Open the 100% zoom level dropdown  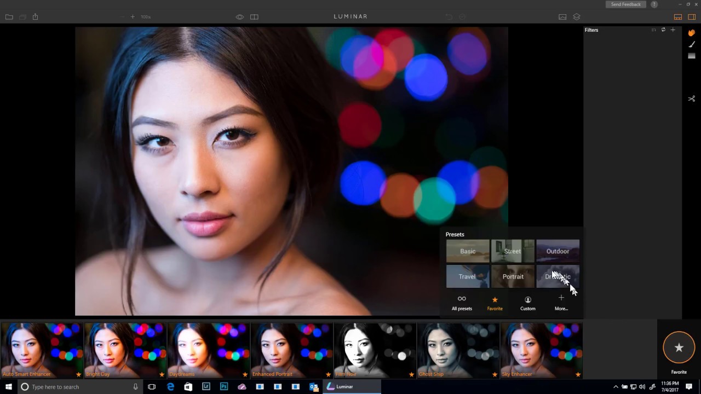point(146,17)
